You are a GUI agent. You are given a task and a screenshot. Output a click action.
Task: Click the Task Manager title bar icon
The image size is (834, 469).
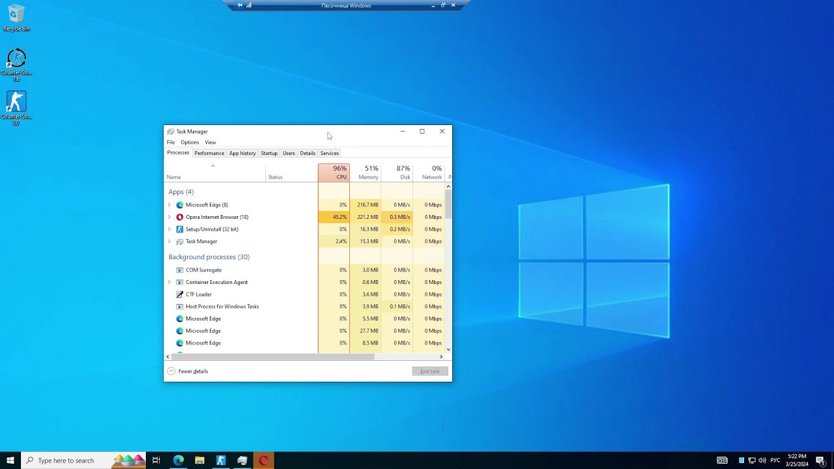pyautogui.click(x=171, y=132)
